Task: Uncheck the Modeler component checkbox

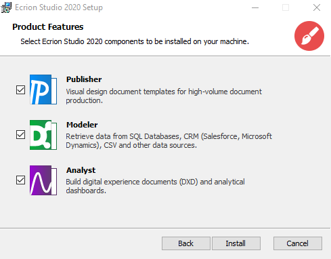Action: 20,135
